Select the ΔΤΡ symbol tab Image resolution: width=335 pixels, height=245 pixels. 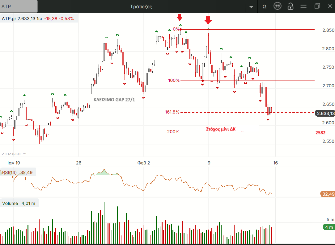click(19, 6)
